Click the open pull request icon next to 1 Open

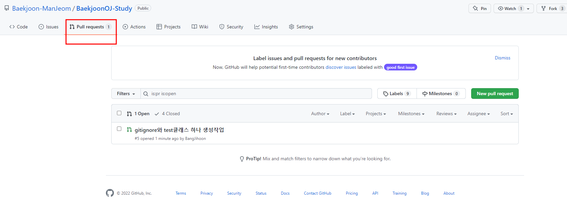pos(129,114)
